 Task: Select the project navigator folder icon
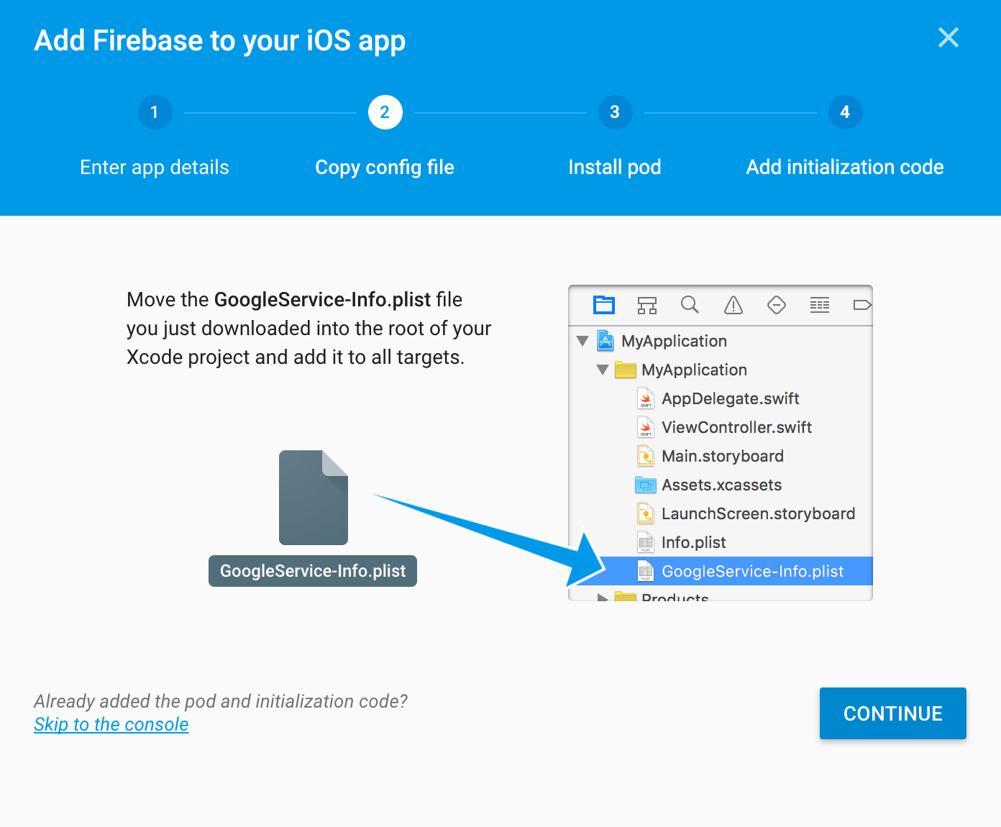[604, 305]
